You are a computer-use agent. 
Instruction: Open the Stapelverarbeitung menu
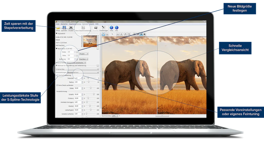(x=75, y=24)
